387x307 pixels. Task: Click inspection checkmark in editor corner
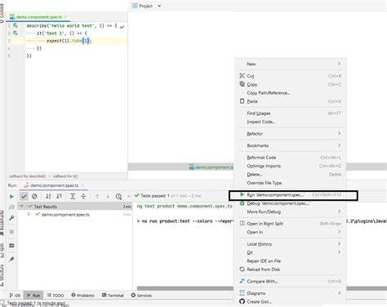coord(122,26)
